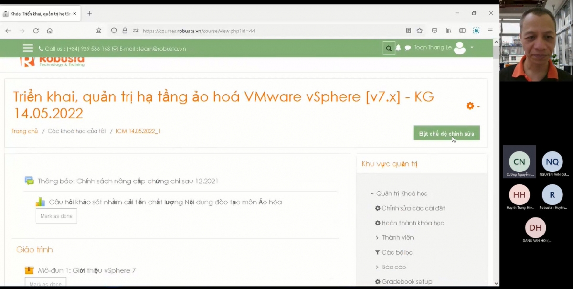This screenshot has height=289, width=573.
Task: Open 'Mô-đun 1: Giới thiệu vSphere 7'
Action: [x=87, y=270]
